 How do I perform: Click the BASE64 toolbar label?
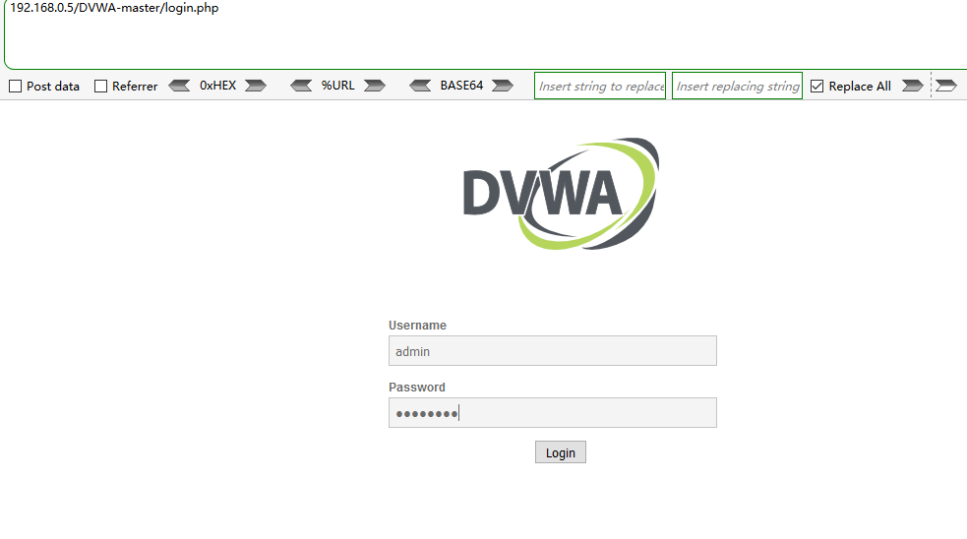click(461, 86)
